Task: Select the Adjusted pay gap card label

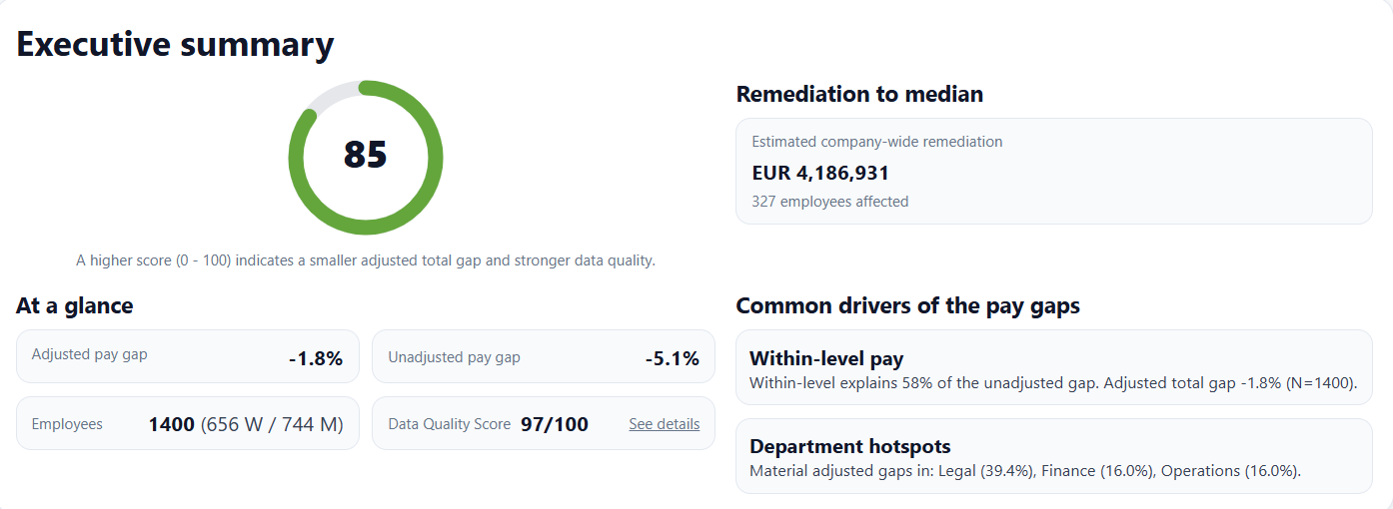Action: tap(89, 355)
